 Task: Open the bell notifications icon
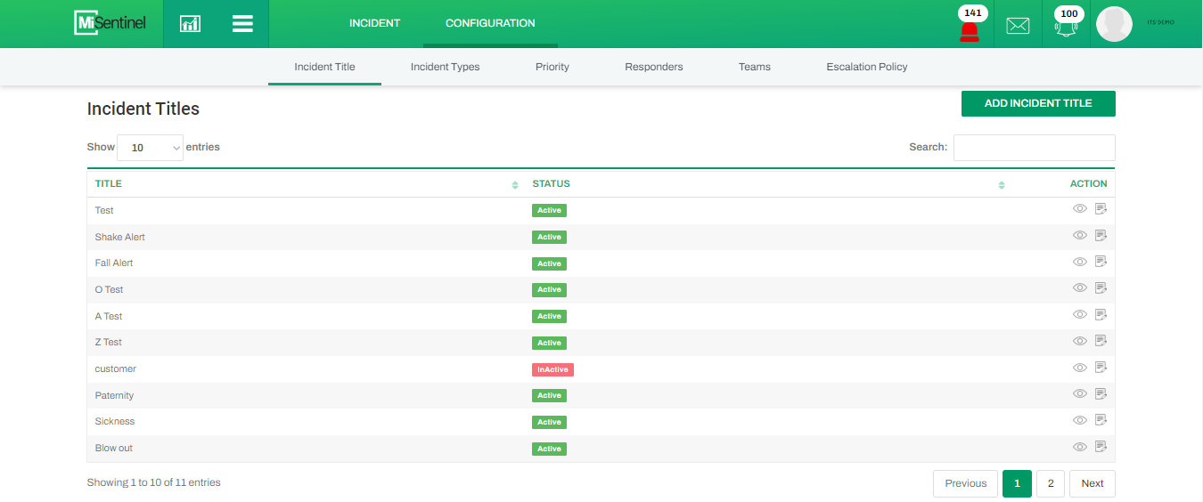(1066, 27)
